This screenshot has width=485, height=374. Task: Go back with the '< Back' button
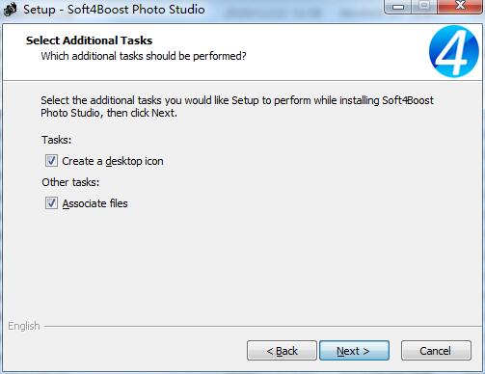pyautogui.click(x=282, y=351)
